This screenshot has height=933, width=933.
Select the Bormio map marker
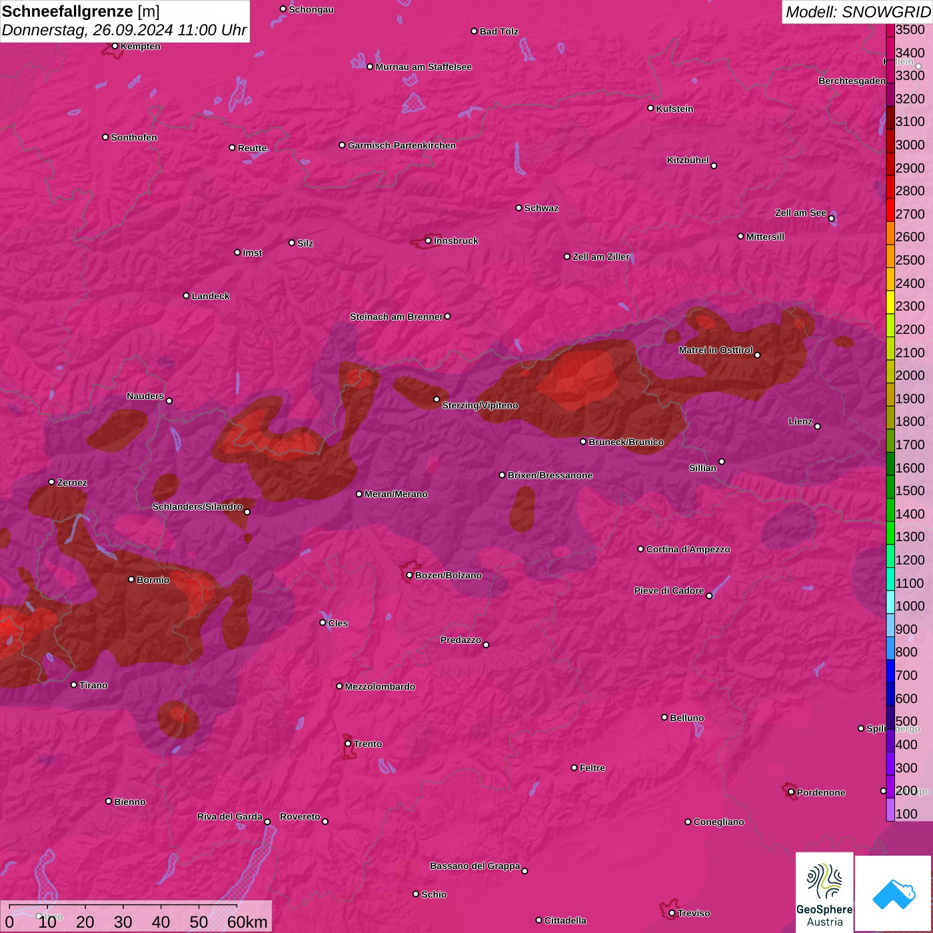[x=131, y=580]
